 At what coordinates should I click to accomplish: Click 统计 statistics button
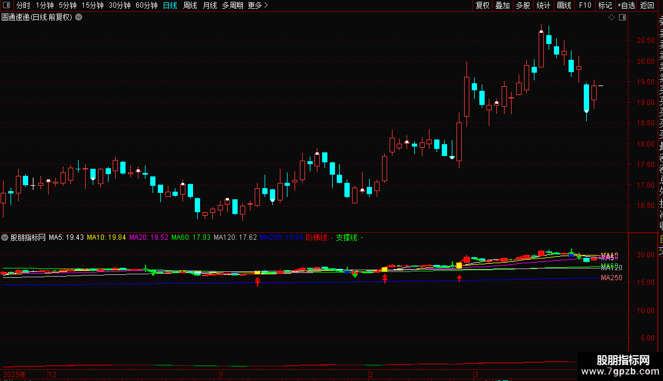click(x=543, y=5)
